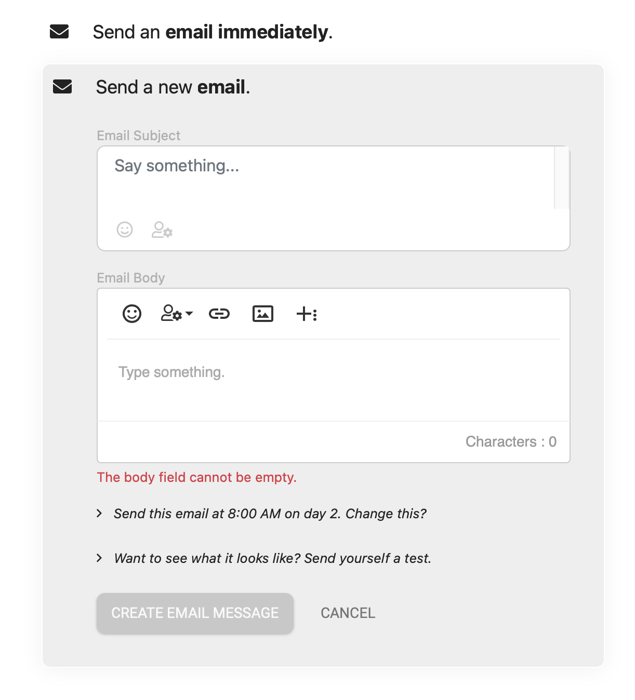Click the Email Subject field scrollbar
Screen dimensions: 635x700
tap(562, 178)
